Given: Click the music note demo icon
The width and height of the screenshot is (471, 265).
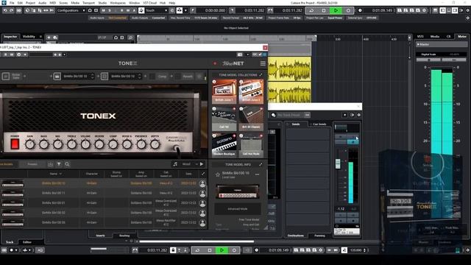Looking at the screenshot, I should tap(175, 164).
